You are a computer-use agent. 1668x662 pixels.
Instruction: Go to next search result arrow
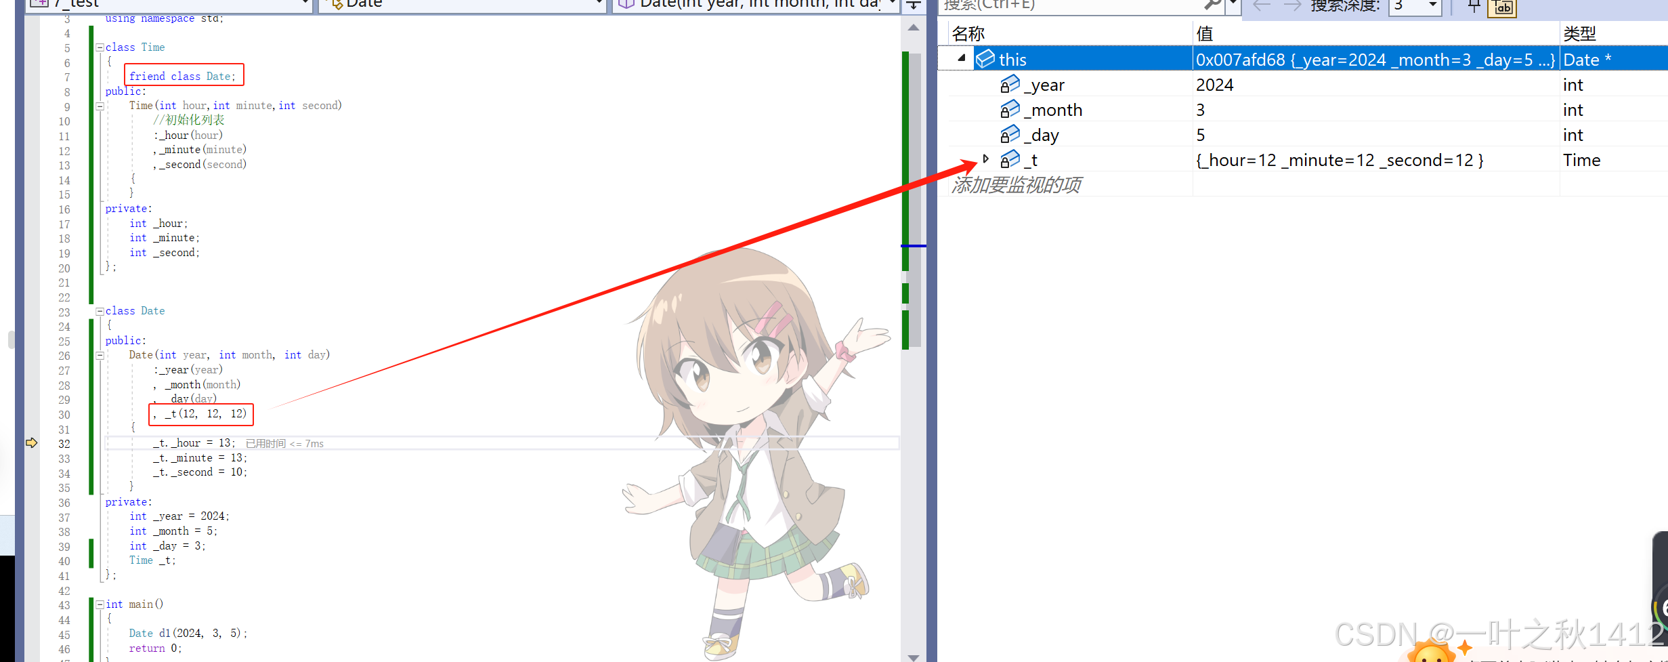click(1292, 5)
